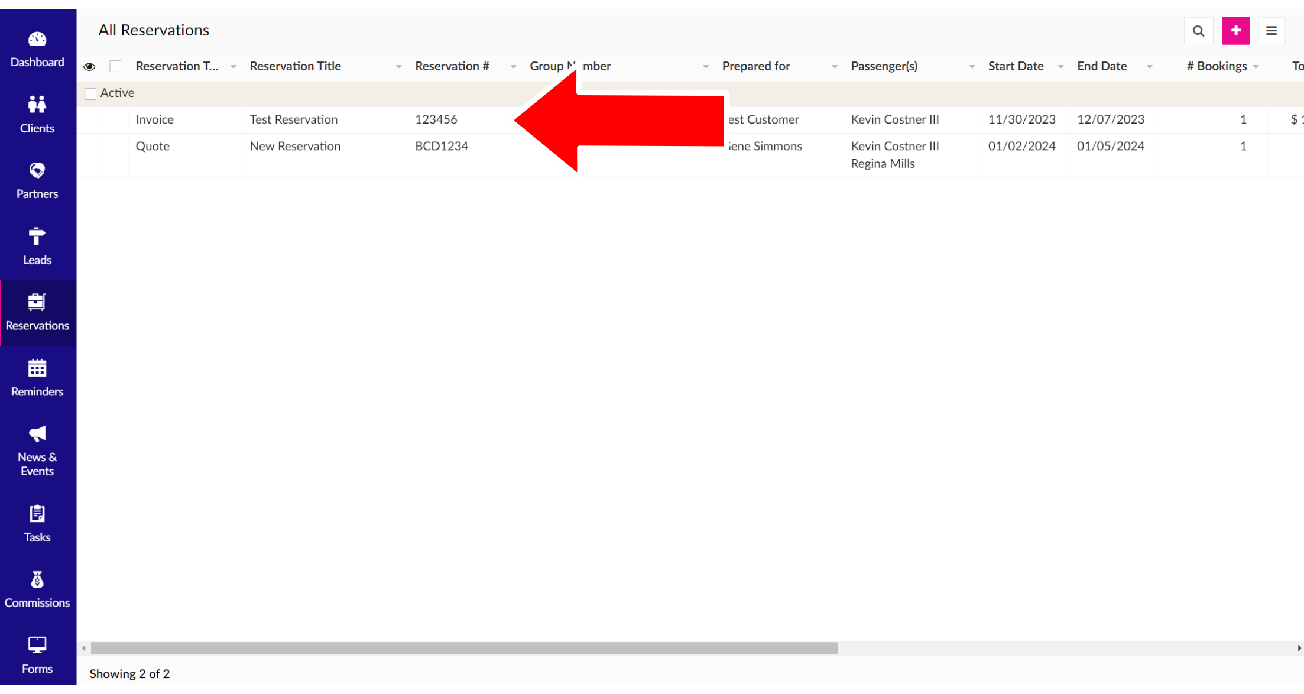Open the hamburger list menu button

click(1271, 31)
